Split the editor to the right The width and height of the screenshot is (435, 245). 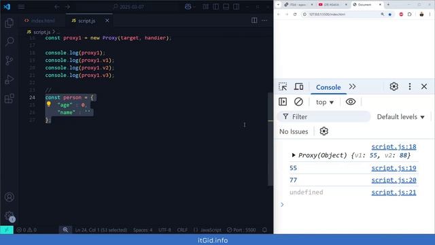click(254, 20)
